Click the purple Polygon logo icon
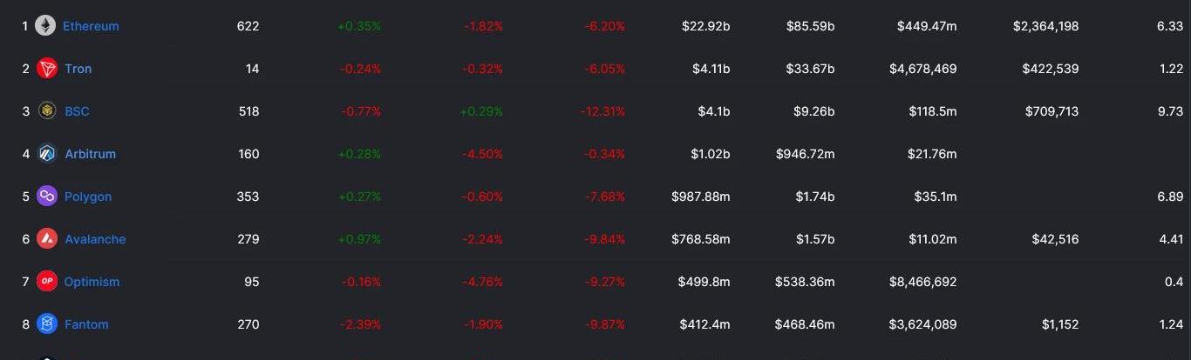The image size is (1191, 360). pyautogui.click(x=47, y=197)
